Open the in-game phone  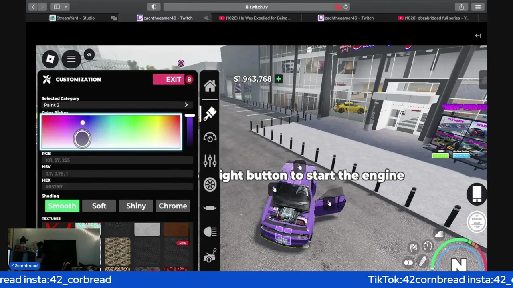click(x=477, y=194)
